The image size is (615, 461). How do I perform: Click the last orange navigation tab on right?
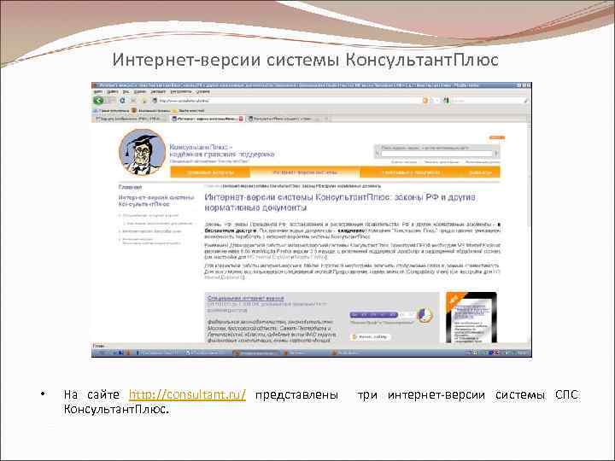tap(480, 172)
